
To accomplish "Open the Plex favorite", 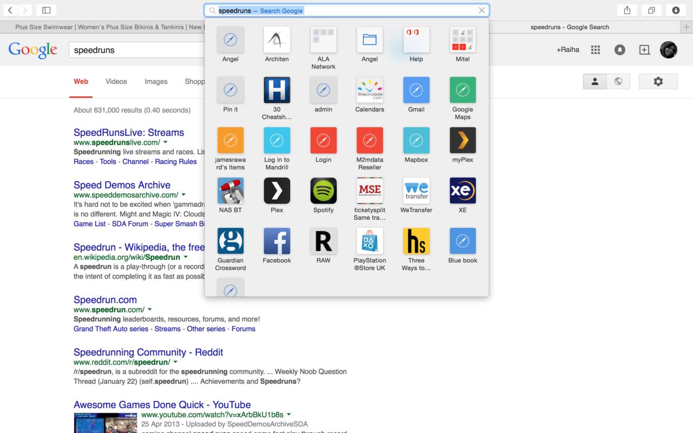I will (x=277, y=191).
